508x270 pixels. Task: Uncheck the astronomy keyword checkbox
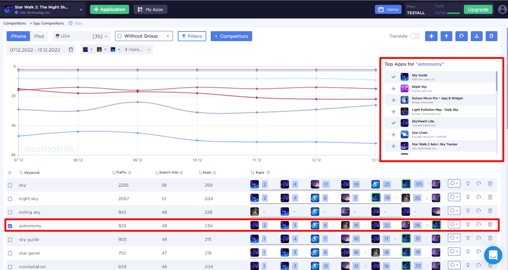pyautogui.click(x=10, y=226)
